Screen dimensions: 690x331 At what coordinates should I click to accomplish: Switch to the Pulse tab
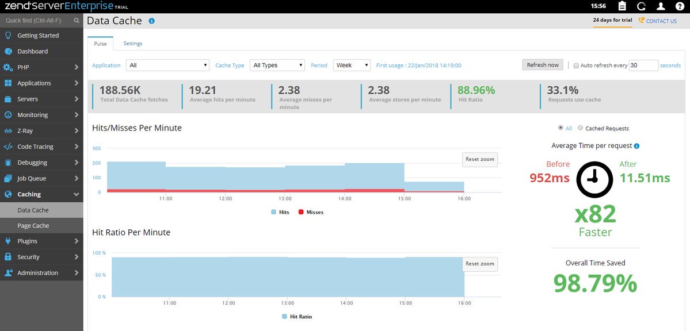click(100, 44)
